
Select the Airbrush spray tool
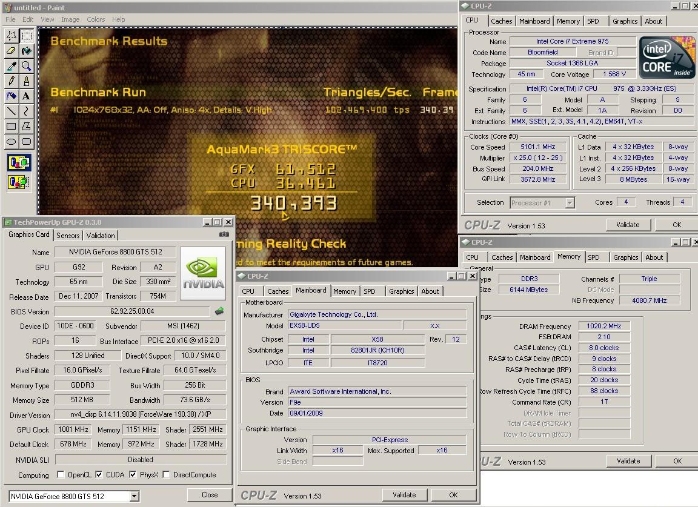11,96
